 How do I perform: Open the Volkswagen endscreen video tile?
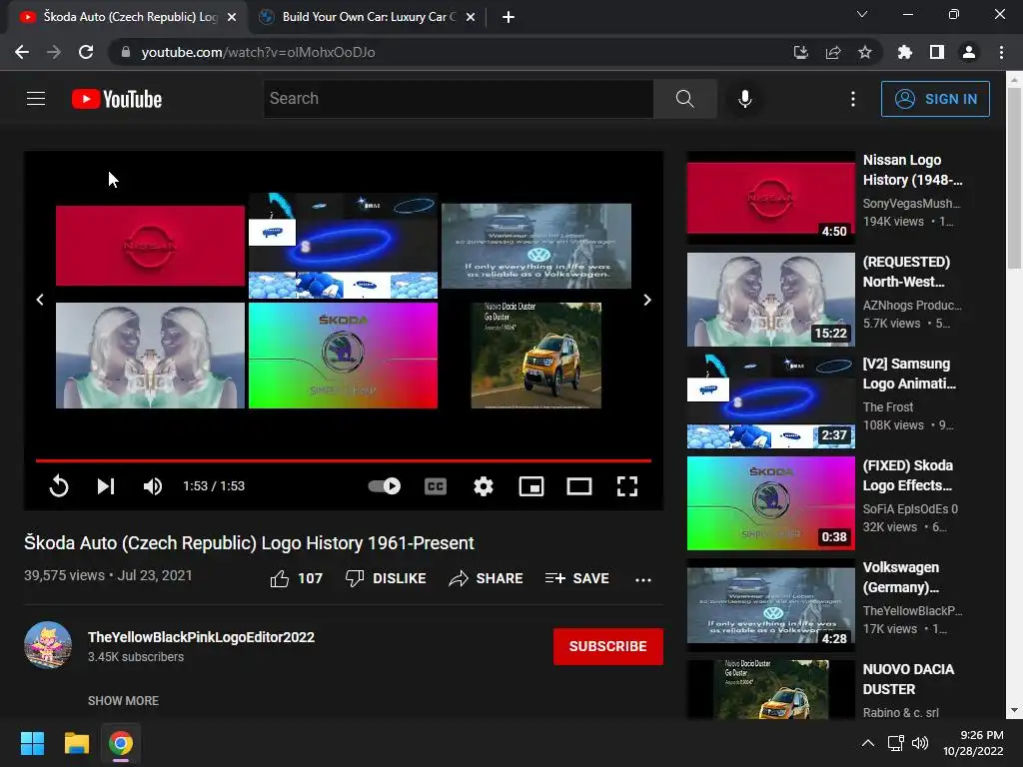click(x=536, y=246)
